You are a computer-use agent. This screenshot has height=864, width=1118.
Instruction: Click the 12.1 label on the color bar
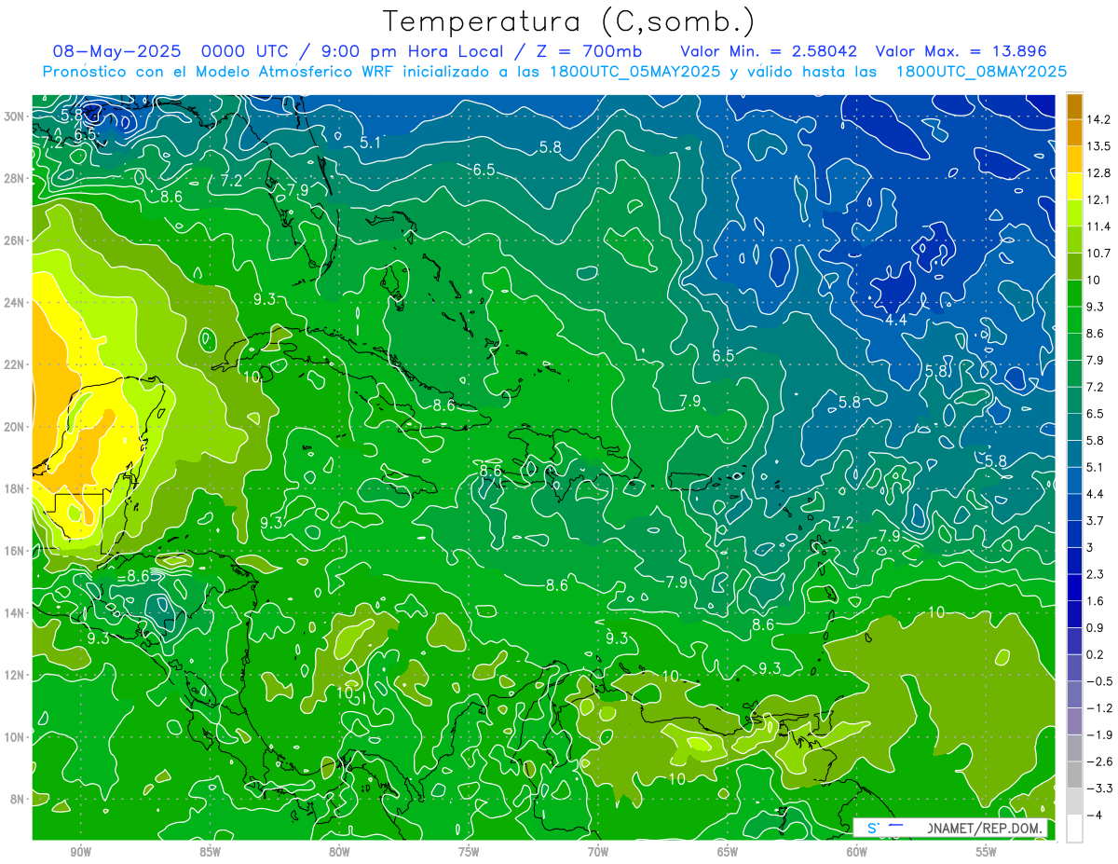tap(1098, 200)
